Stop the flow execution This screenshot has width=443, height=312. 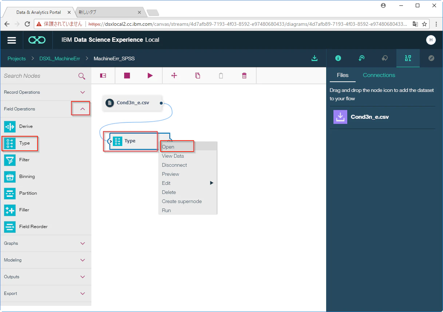pos(127,76)
